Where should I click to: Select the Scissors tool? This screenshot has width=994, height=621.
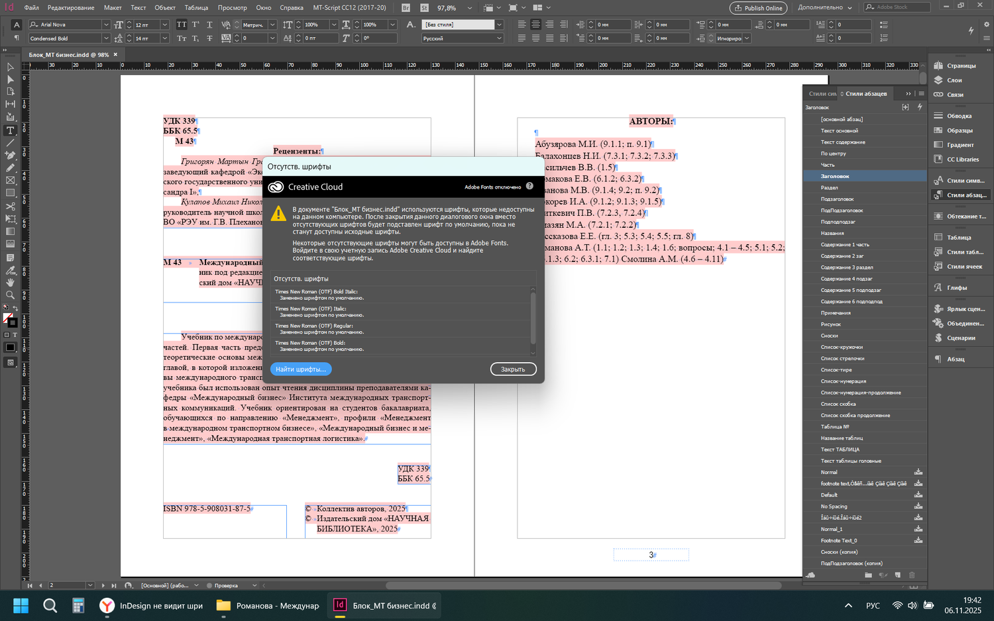pos(10,206)
